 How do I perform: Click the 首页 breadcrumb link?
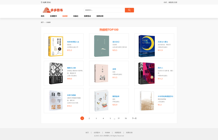pos(42,22)
